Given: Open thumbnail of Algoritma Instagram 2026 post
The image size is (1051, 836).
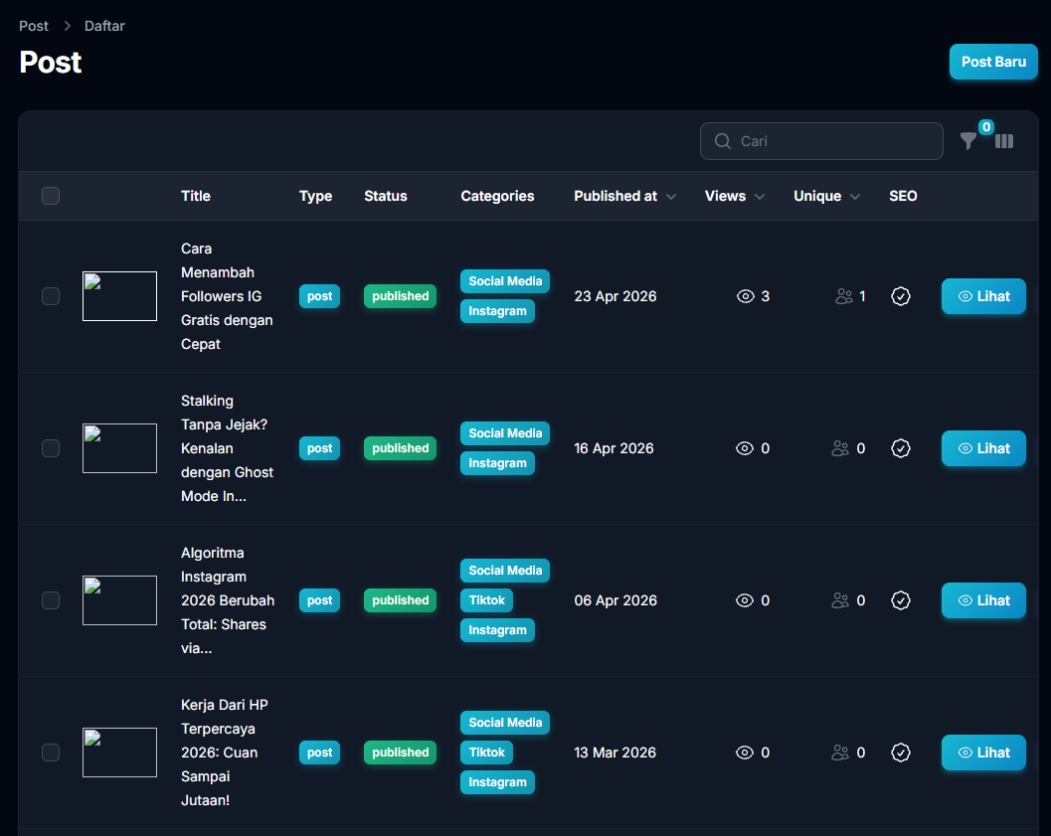Looking at the screenshot, I should (x=120, y=600).
